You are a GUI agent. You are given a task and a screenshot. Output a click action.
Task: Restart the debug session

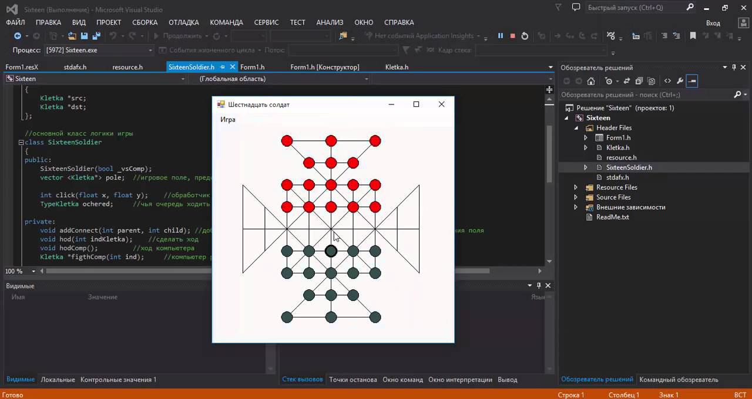[525, 36]
